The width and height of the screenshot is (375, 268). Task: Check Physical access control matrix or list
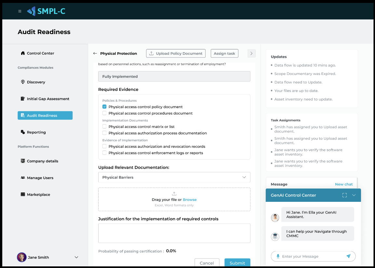(104, 127)
